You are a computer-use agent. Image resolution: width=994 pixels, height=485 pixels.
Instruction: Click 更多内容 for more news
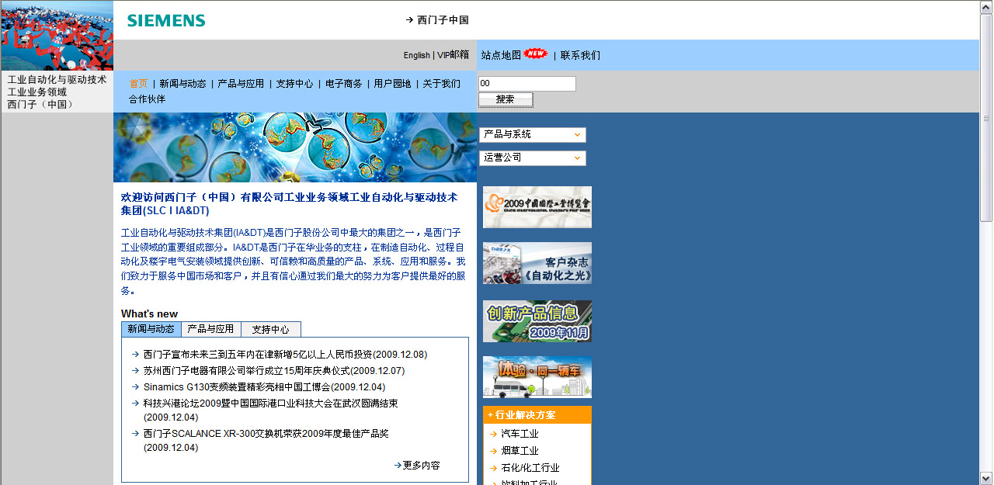pyautogui.click(x=417, y=466)
